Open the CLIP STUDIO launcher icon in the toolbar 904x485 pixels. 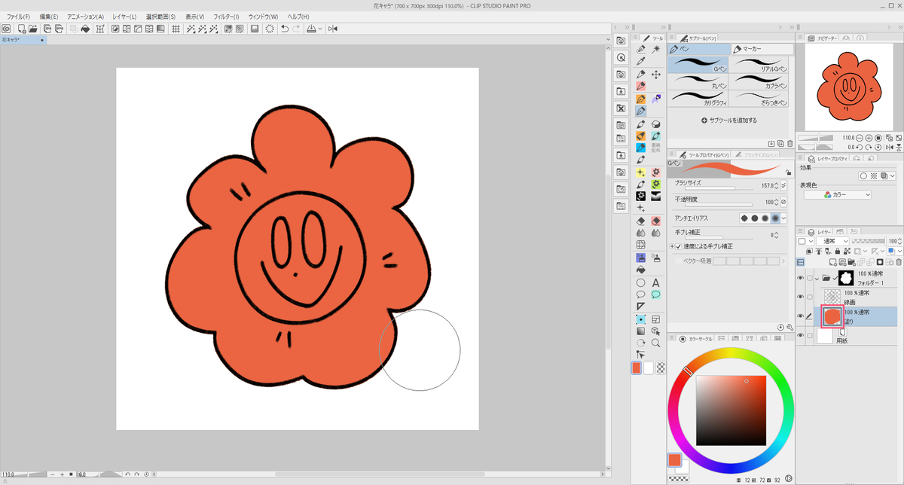pyautogui.click(x=6, y=29)
